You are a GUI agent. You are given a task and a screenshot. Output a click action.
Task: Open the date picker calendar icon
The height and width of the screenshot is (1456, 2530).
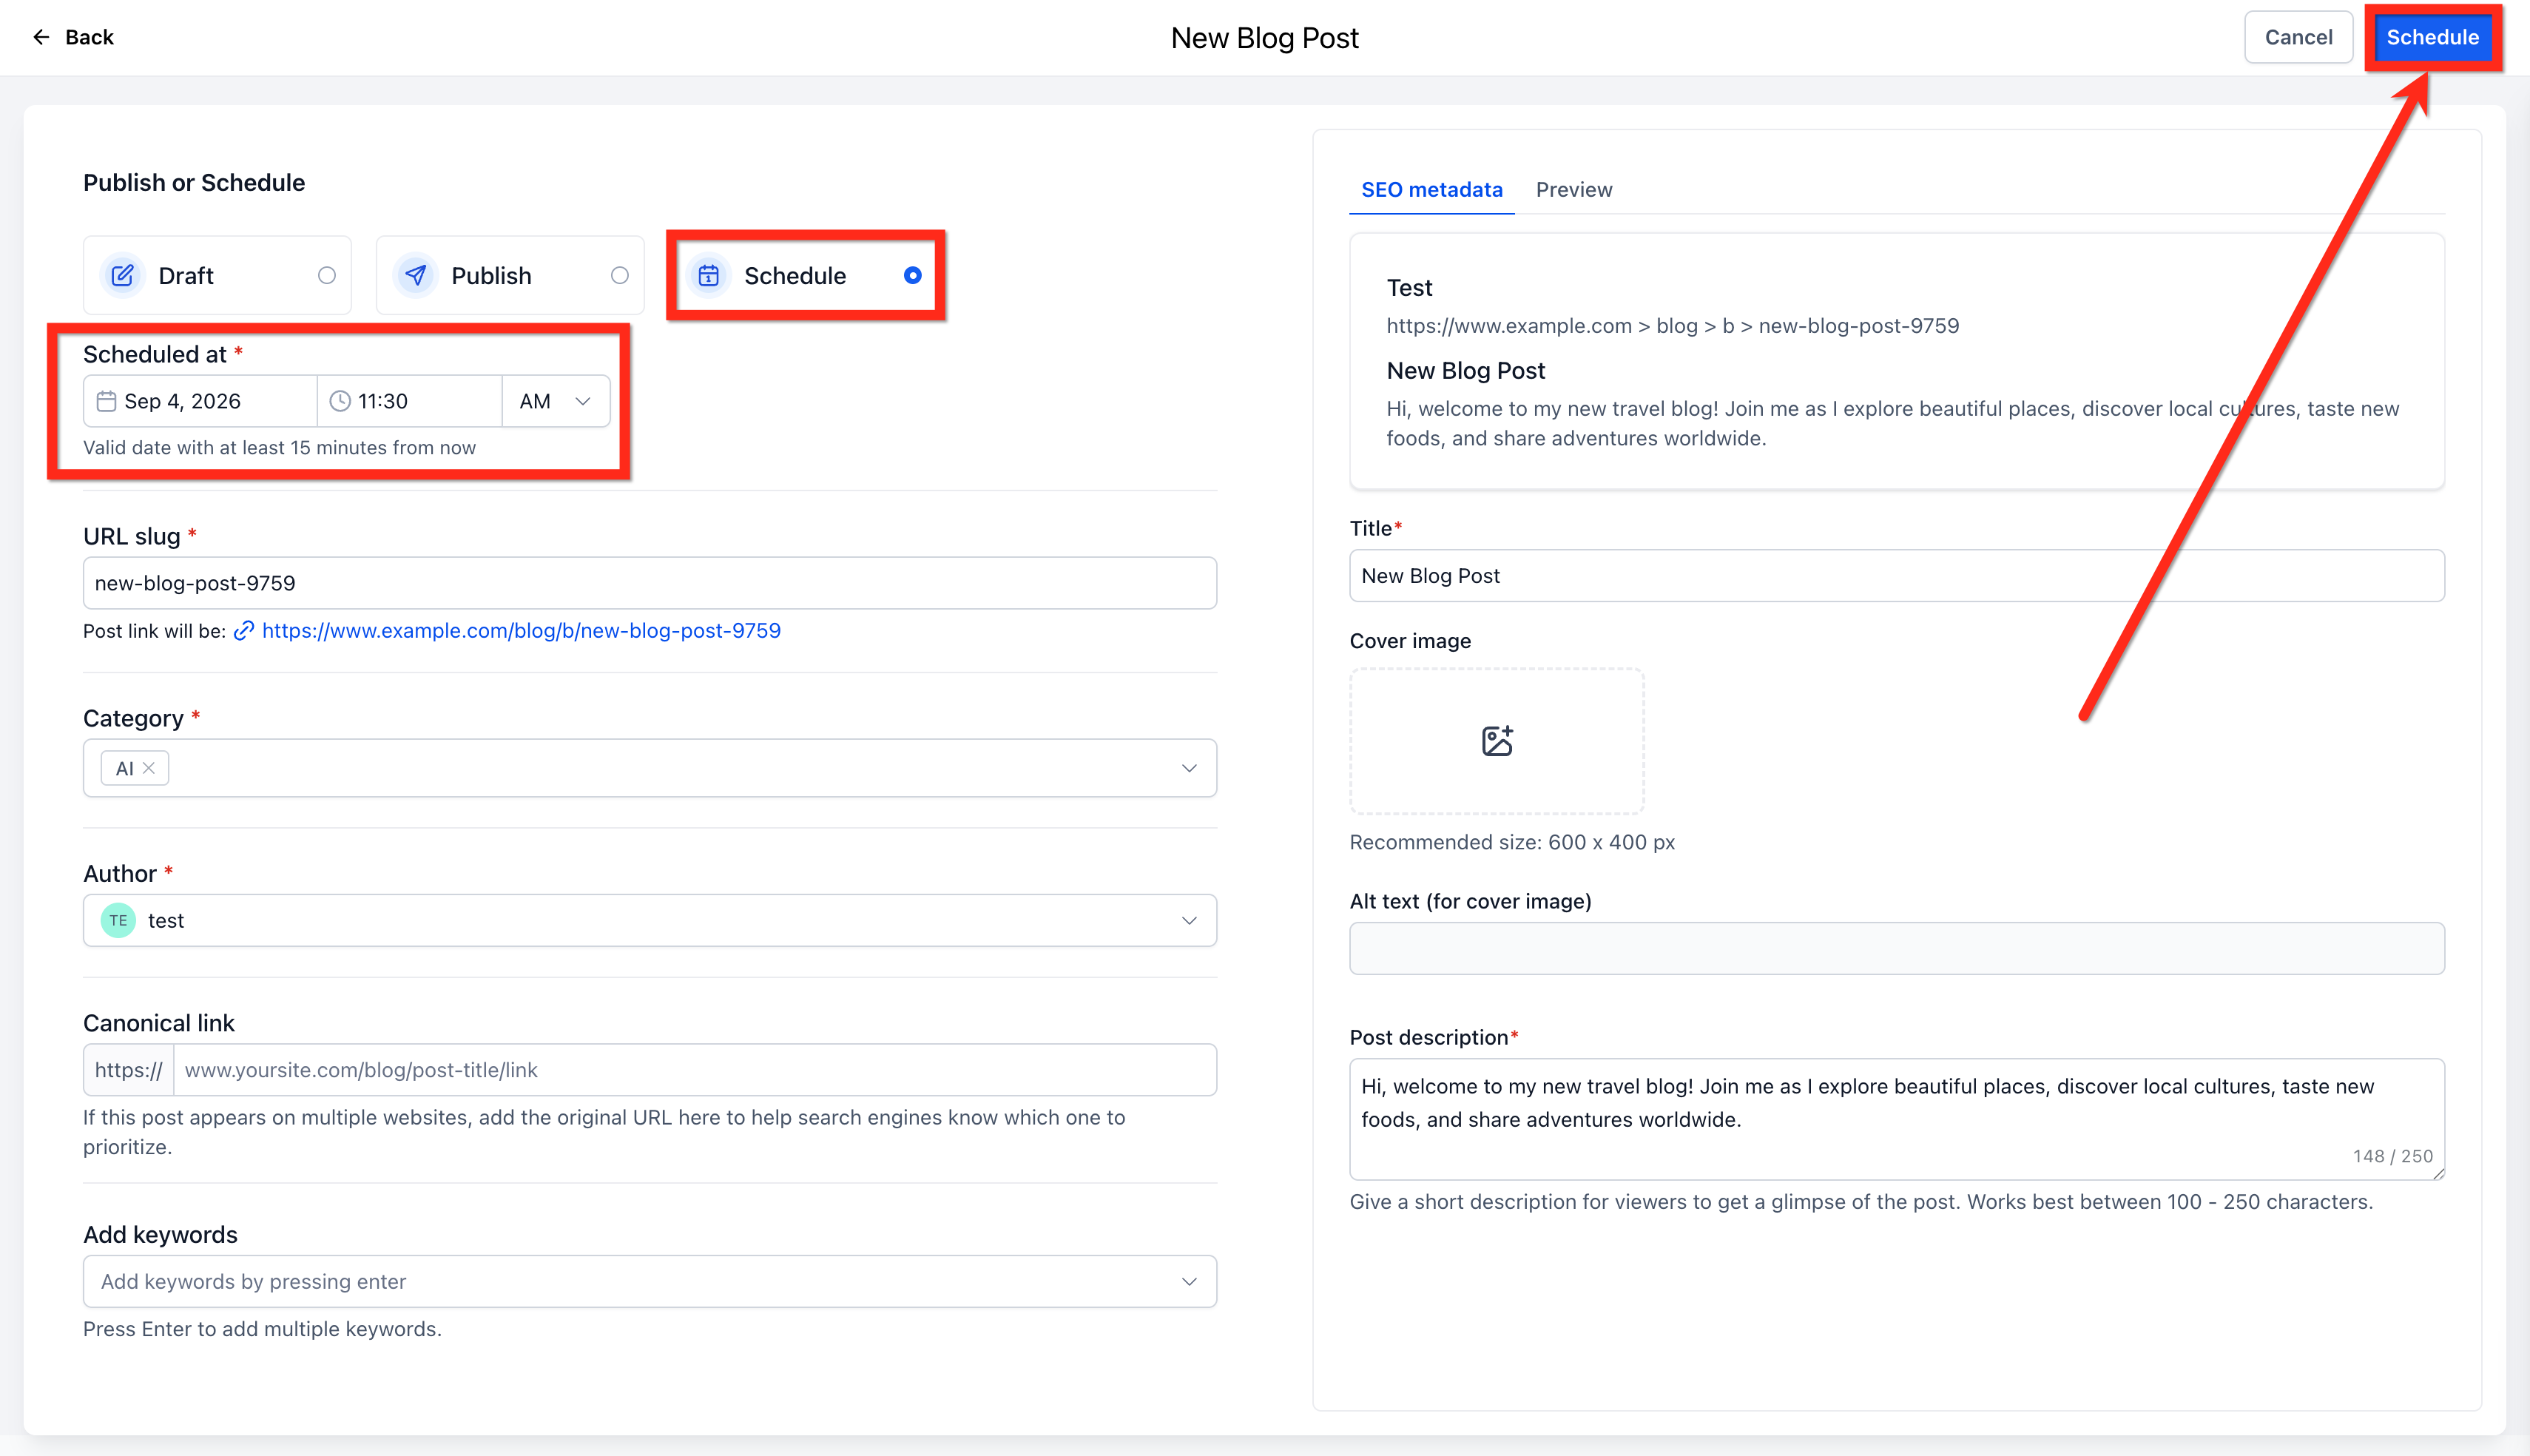[106, 401]
